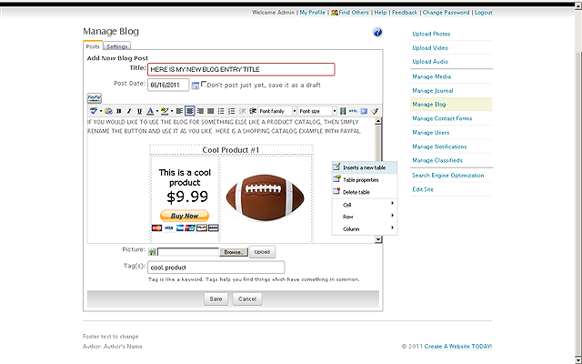Select center alignment in the editor toolbar
The width and height of the screenshot is (582, 364).
[190, 111]
